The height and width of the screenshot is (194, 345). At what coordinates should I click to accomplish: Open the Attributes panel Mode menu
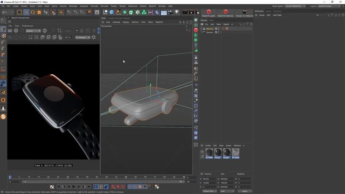coord(261,15)
